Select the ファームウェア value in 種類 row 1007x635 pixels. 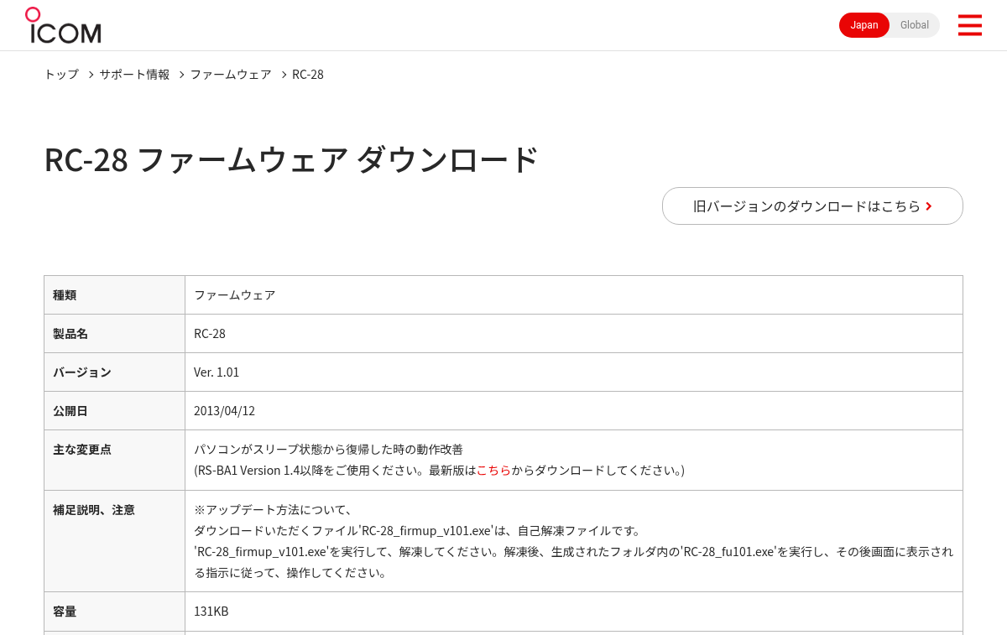click(235, 295)
